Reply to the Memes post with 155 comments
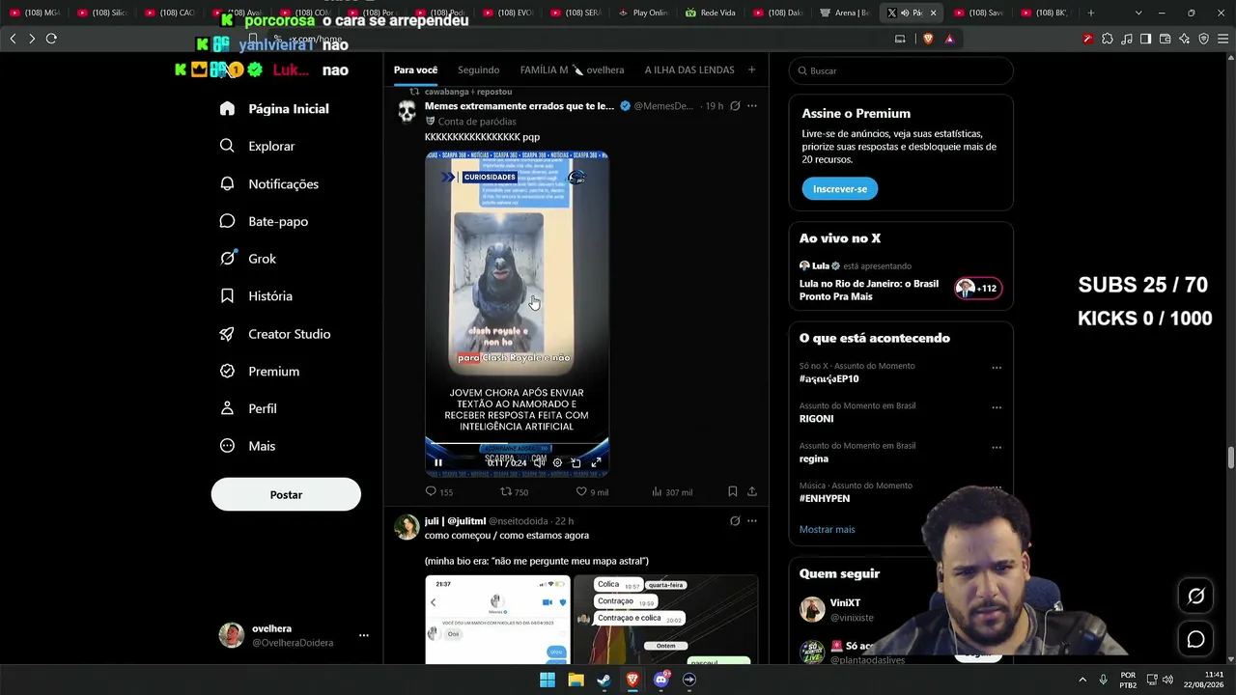Viewport: 1236px width, 695px height. (439, 492)
